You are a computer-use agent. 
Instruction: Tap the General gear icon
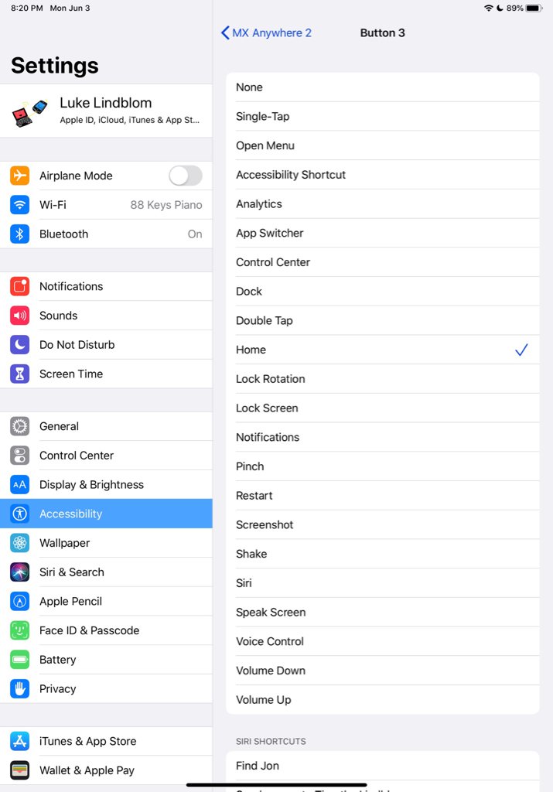pyautogui.click(x=19, y=426)
